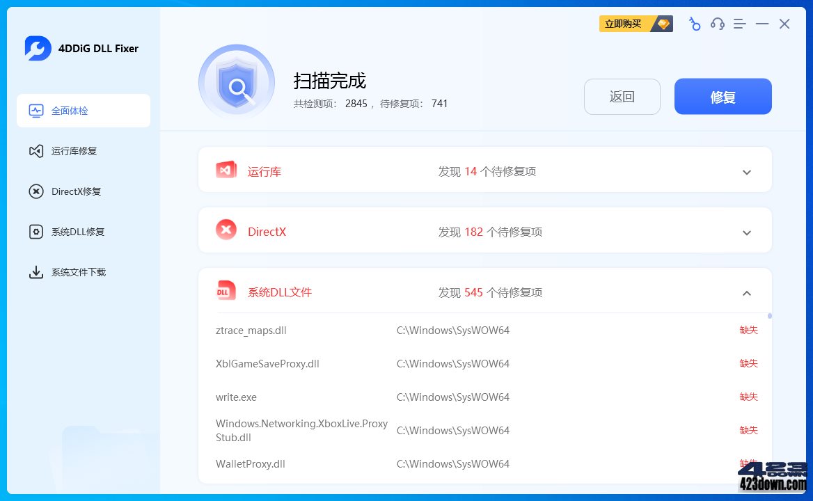This screenshot has height=501, width=813.
Task: Click the 运行库 category title
Action: pos(265,171)
